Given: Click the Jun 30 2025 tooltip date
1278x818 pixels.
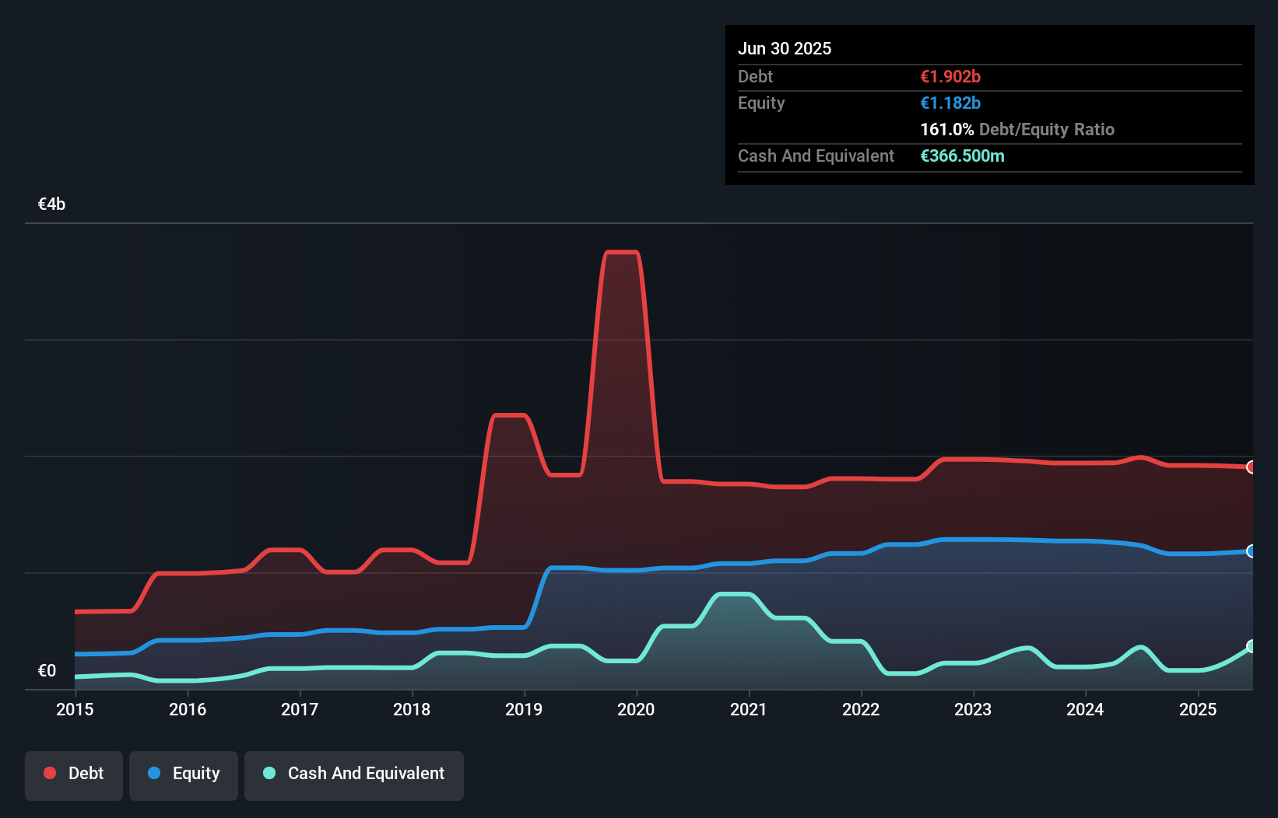Looking at the screenshot, I should coord(785,48).
